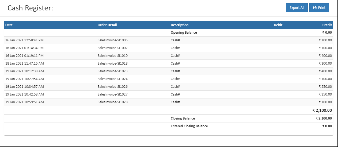Click date 18 Jan 2021 11:47:16 AM
The width and height of the screenshot is (338, 147).
point(25,63)
